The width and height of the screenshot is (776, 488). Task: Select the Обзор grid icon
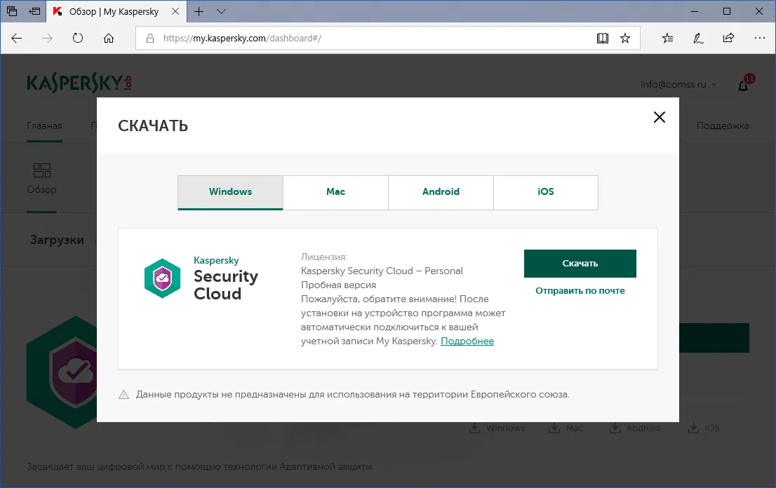point(42,170)
